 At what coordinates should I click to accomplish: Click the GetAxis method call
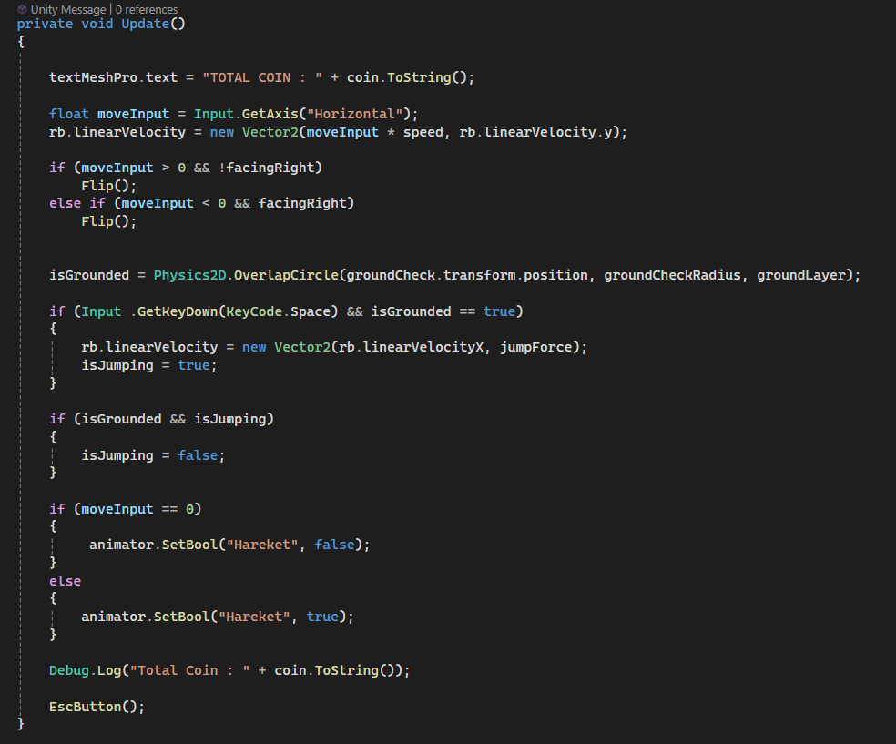click(277, 114)
